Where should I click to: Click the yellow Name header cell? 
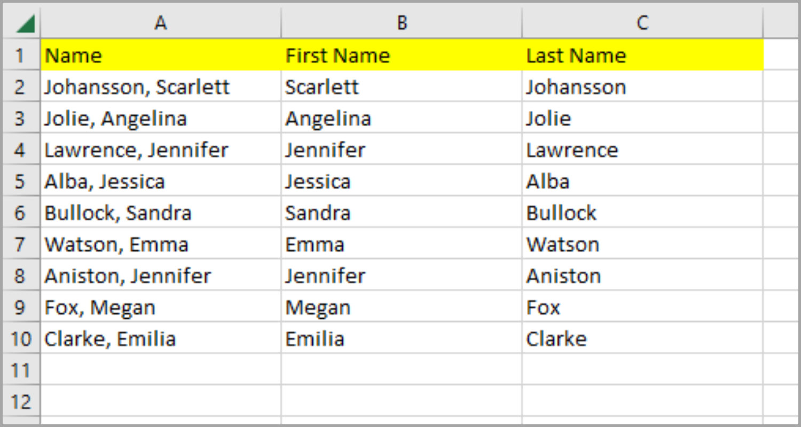point(160,55)
